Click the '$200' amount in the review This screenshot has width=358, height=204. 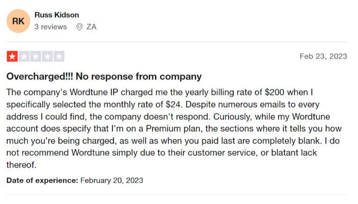[275, 93]
